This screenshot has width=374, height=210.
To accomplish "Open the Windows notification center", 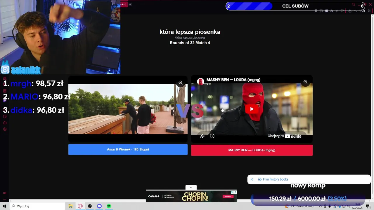I will [368, 206].
